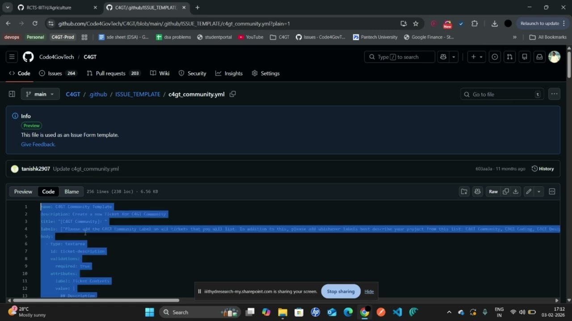Bookmark this tab with the star
The height and width of the screenshot is (321, 572).
pos(416,23)
